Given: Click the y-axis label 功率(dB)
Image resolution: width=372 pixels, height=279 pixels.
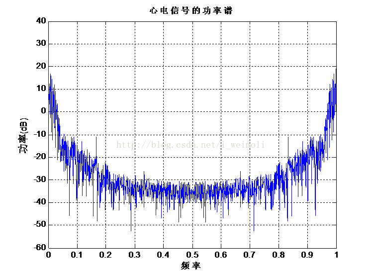Looking at the screenshot, I should point(23,135).
